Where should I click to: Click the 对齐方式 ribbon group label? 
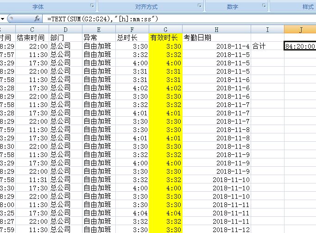[146, 7]
